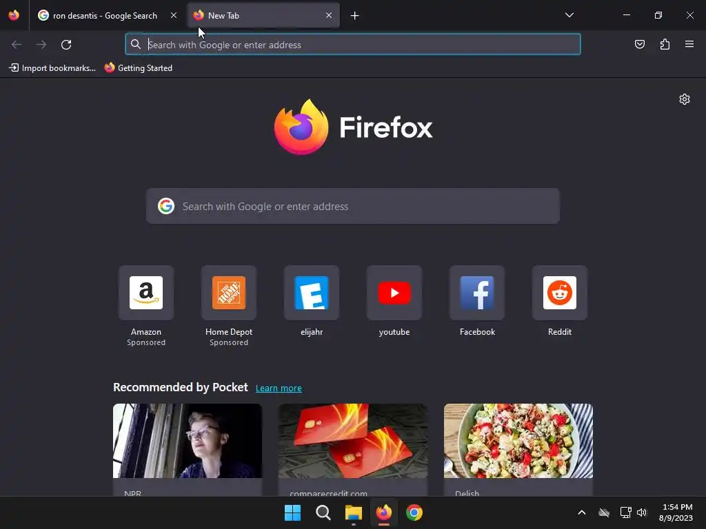
Task: Open the Firefox View pinned icon
Action: tap(14, 15)
